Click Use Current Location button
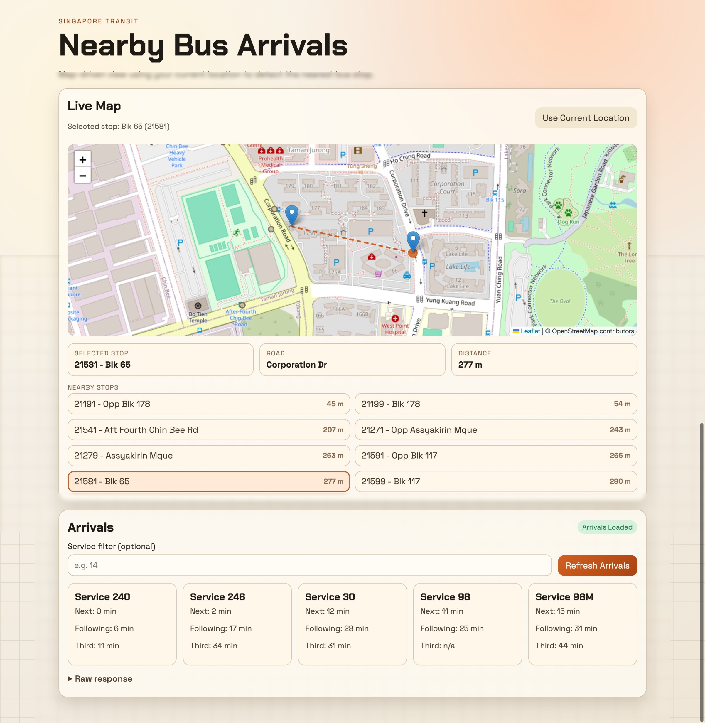This screenshot has height=723, width=705. click(x=586, y=118)
